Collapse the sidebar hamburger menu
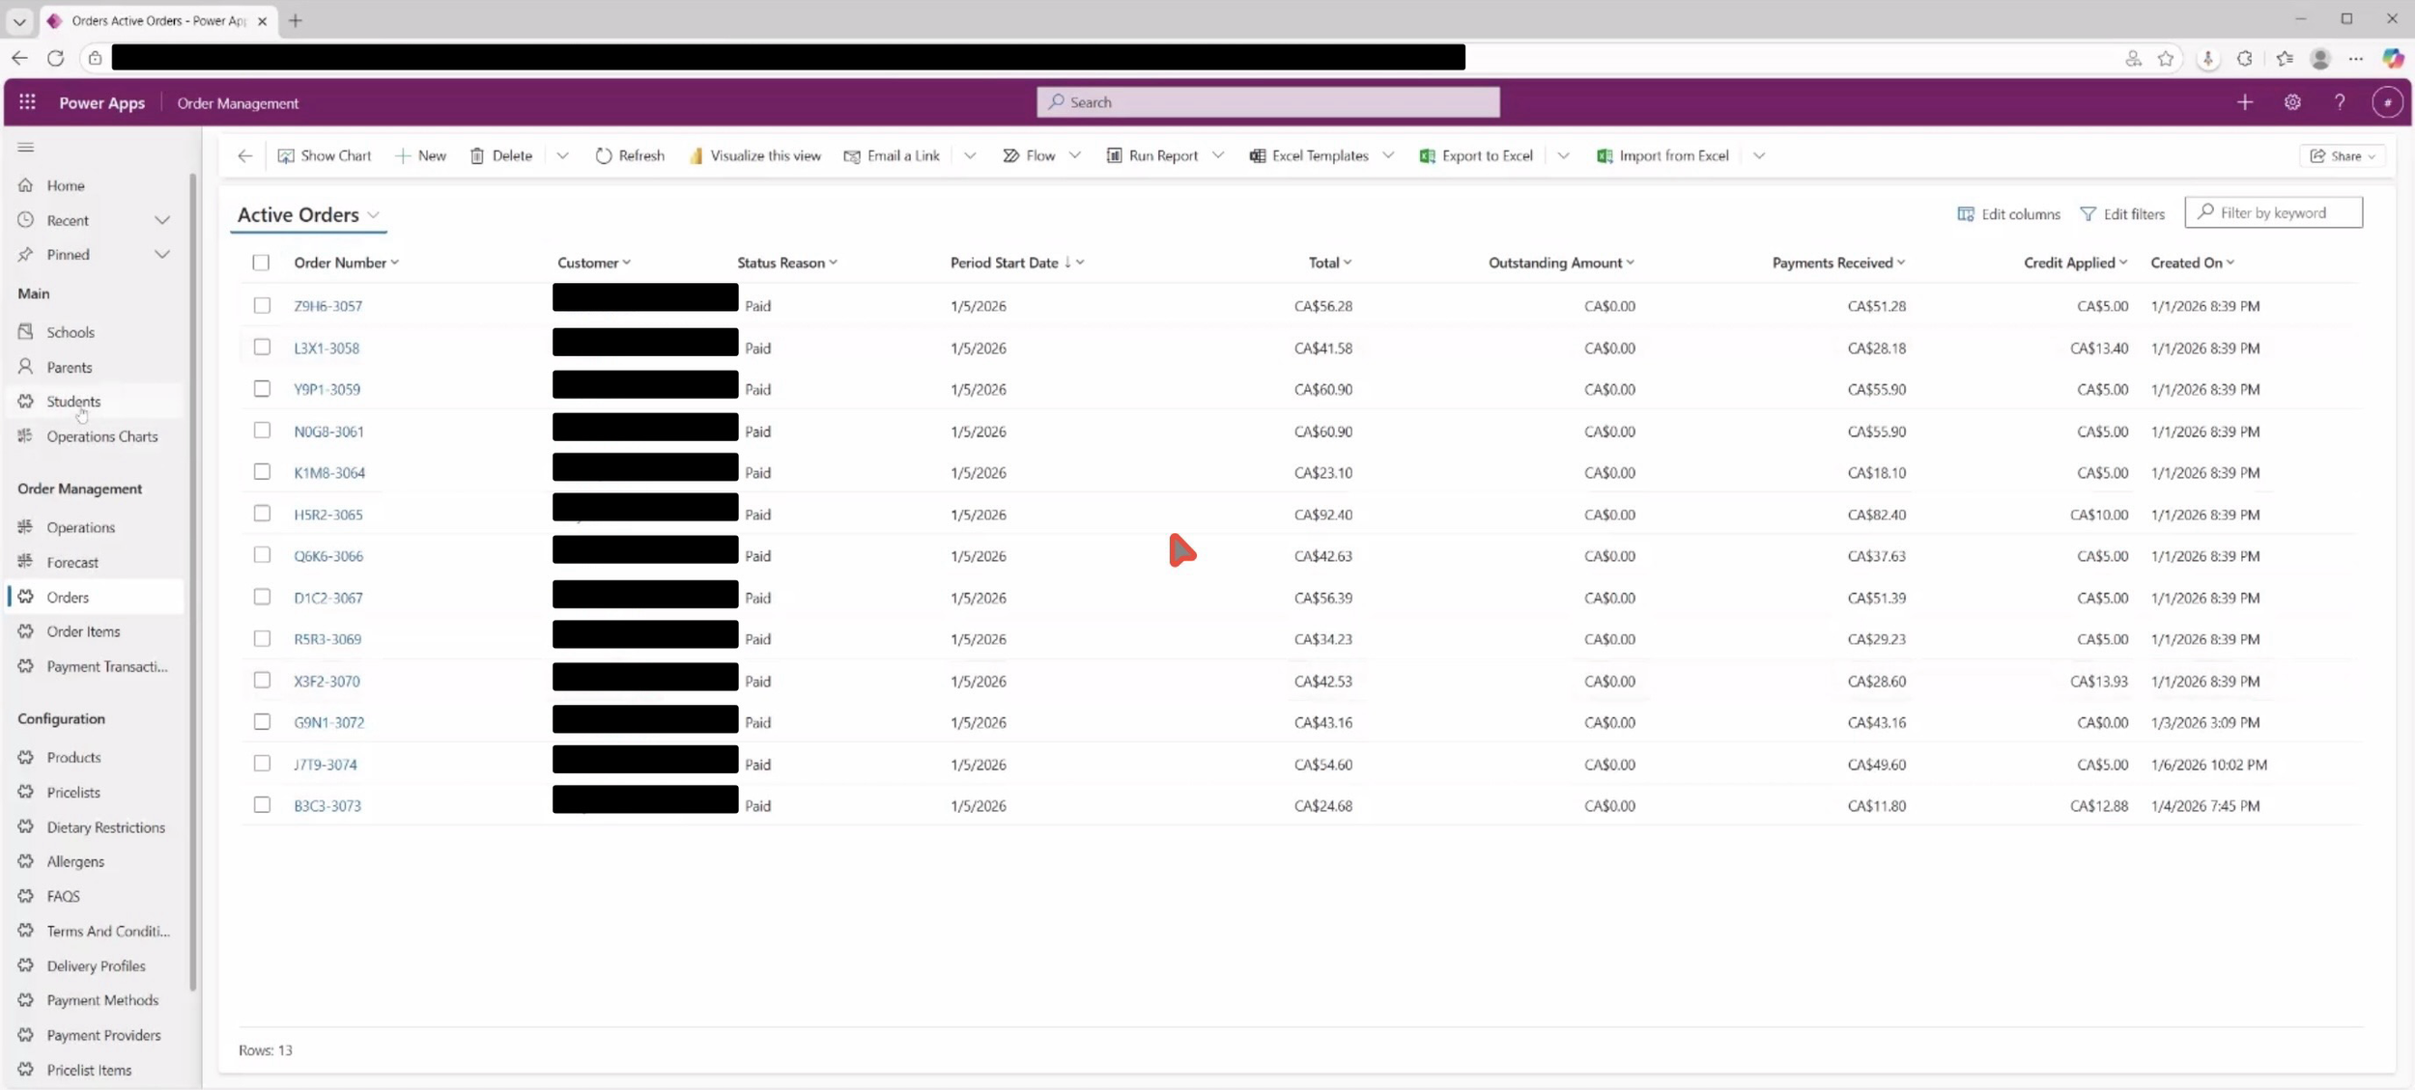Image resolution: width=2415 pixels, height=1090 pixels. pyautogui.click(x=26, y=147)
